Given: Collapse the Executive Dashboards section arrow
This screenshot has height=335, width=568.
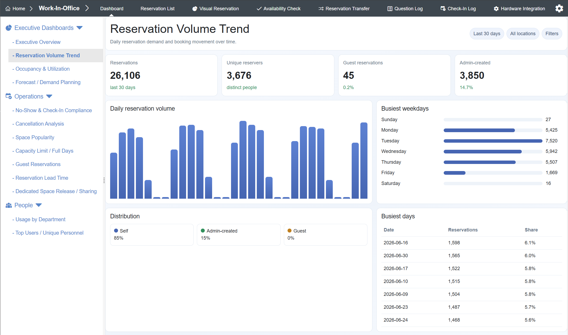Looking at the screenshot, I should [79, 28].
